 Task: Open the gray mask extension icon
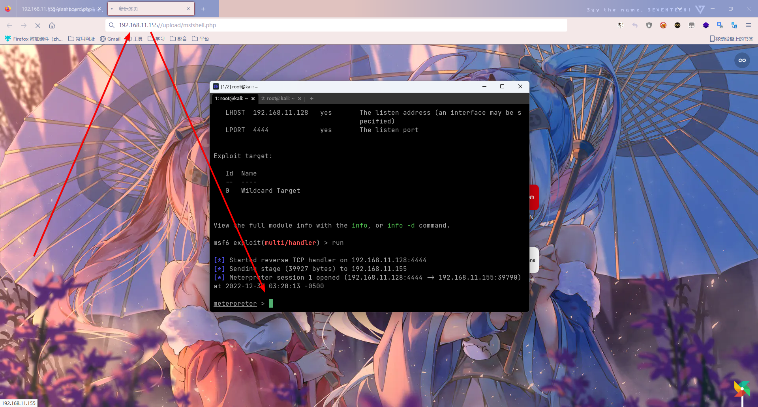692,25
